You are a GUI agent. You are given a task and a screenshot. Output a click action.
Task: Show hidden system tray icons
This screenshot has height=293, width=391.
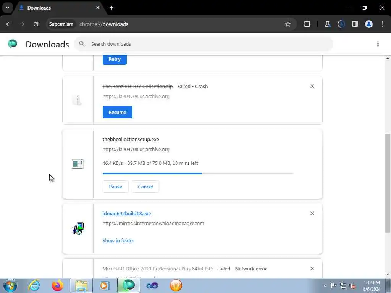pyautogui.click(x=325, y=286)
